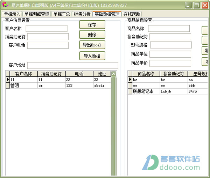Click the 型号规格 input field
The image size is (210, 178).
pos(171,45)
